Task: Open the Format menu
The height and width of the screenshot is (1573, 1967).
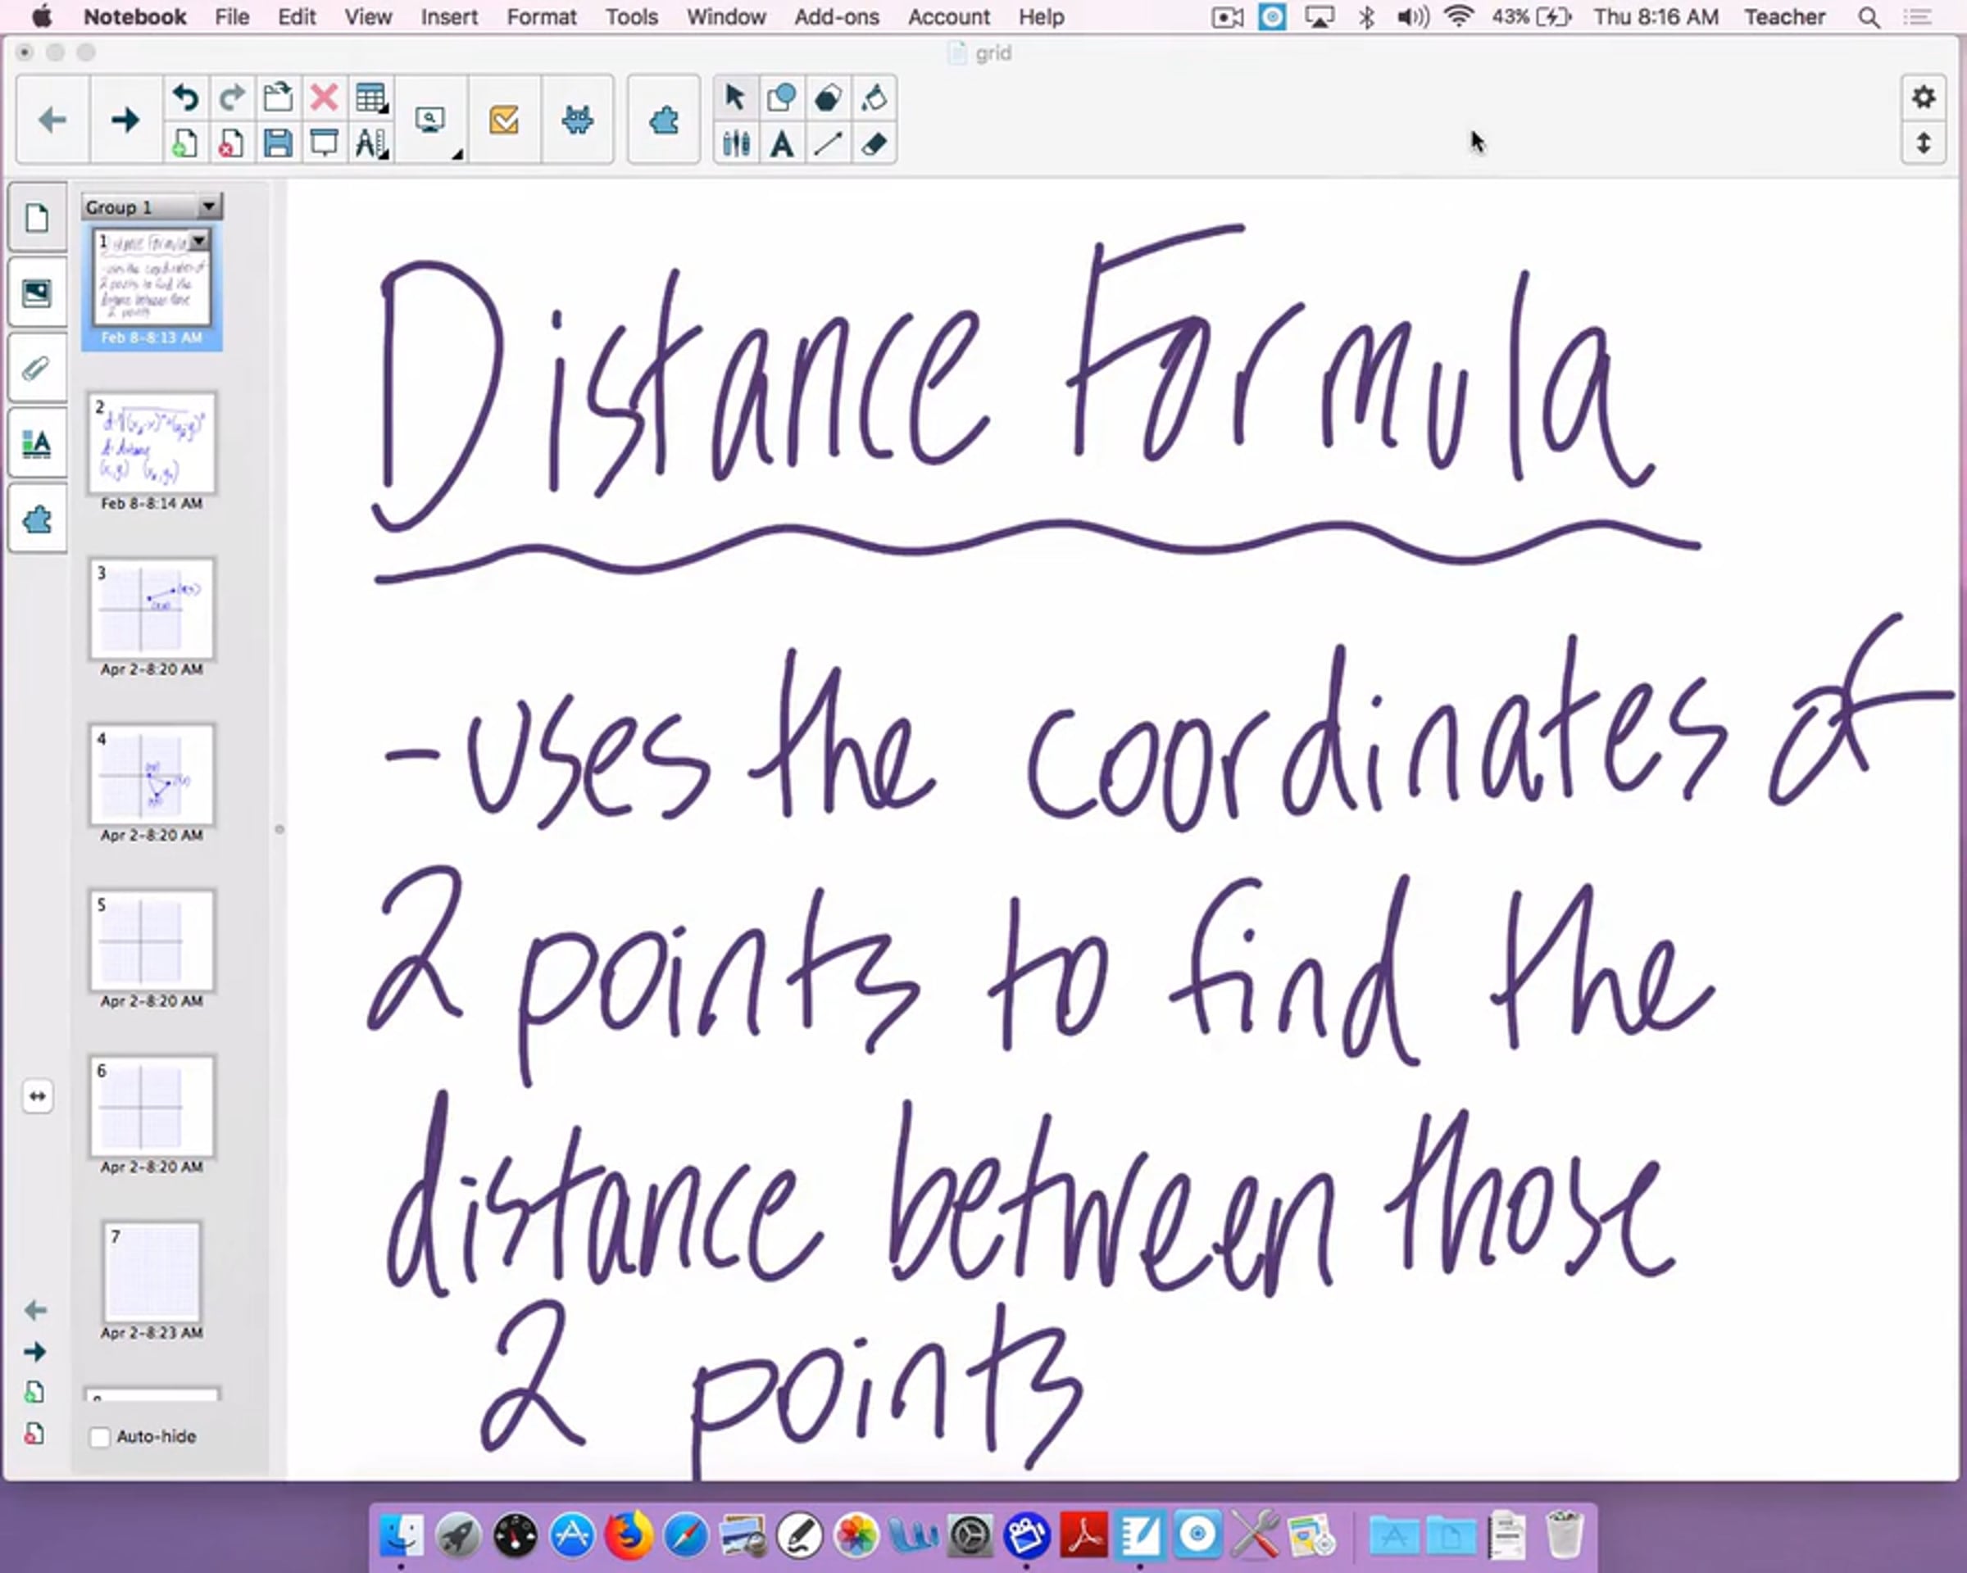Action: click(541, 16)
